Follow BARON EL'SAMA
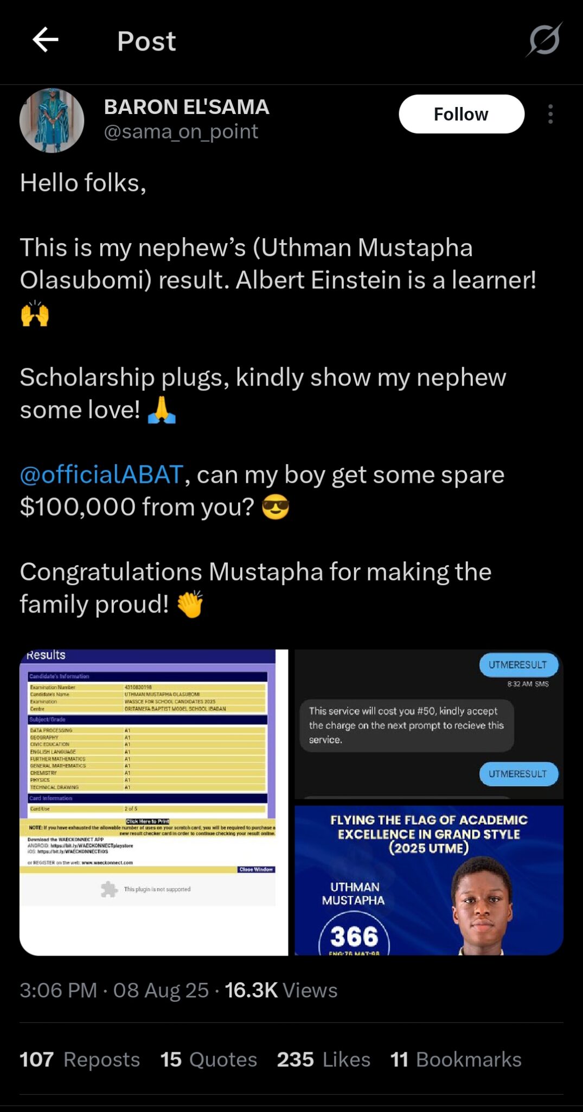The image size is (583, 1112). [x=461, y=114]
